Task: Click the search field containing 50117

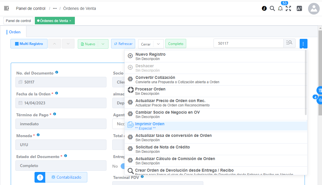Action: pyautogui.click(x=248, y=43)
